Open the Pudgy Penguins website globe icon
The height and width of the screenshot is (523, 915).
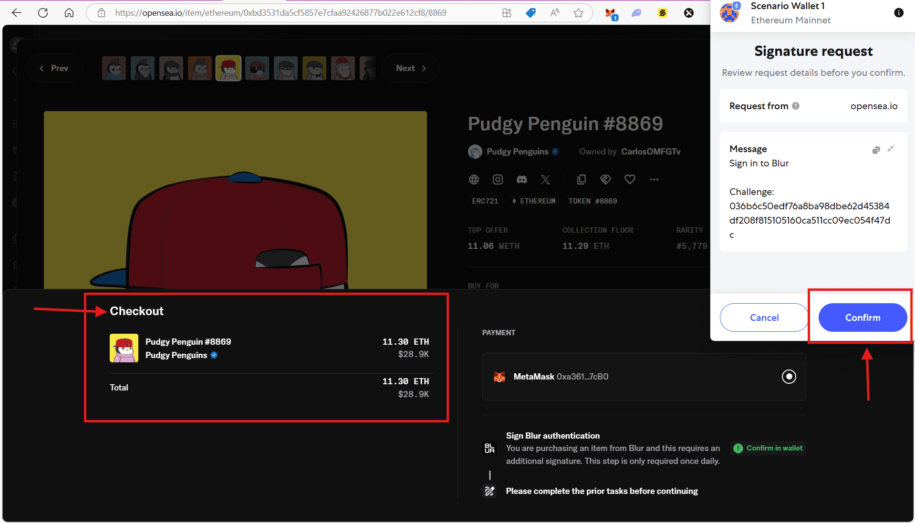click(474, 179)
